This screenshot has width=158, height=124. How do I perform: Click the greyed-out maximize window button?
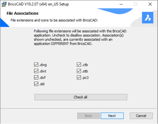tap(135, 4)
